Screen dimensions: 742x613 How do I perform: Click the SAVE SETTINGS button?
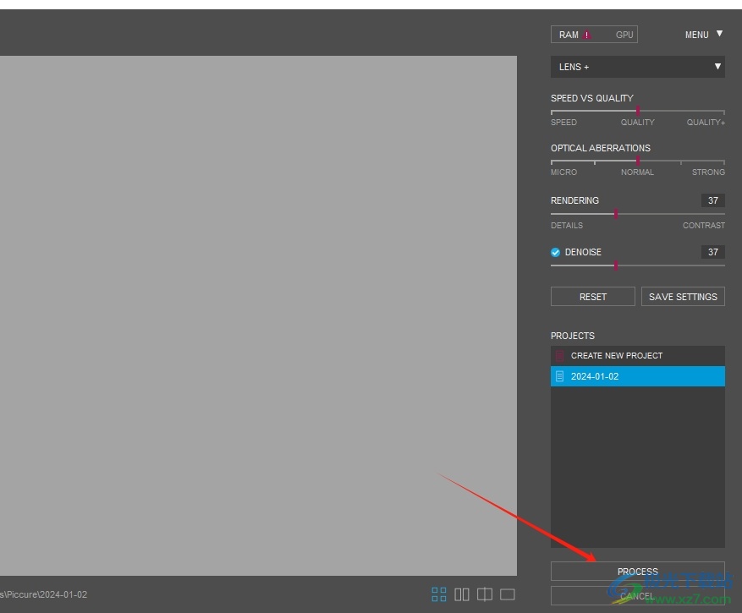[x=682, y=297]
